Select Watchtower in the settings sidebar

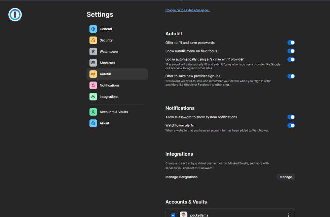point(117,51)
